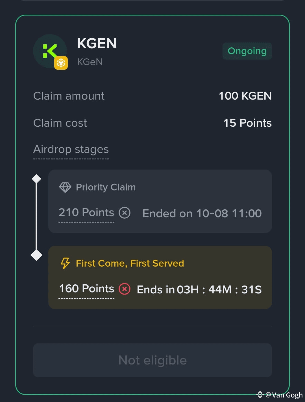Click the Priority Claim diamond icon
Screen dimensions: 305x402
pyautogui.click(x=65, y=187)
